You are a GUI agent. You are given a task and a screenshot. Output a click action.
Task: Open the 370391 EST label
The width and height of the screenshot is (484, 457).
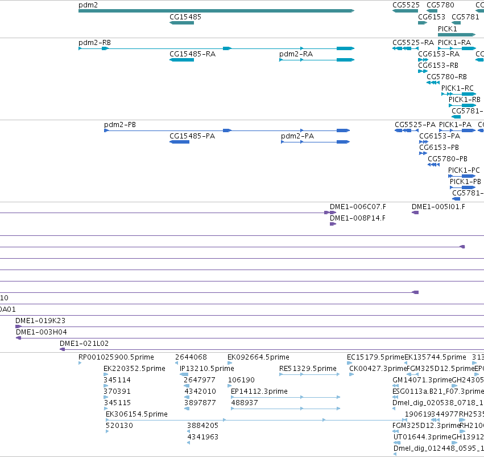click(x=117, y=391)
